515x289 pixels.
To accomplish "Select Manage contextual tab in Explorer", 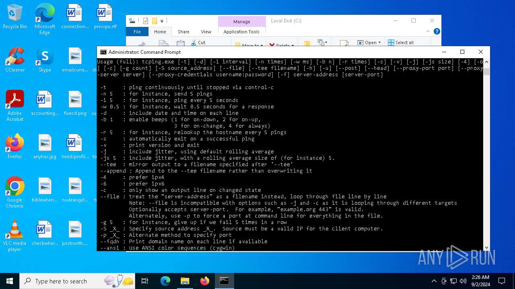I will (x=241, y=22).
